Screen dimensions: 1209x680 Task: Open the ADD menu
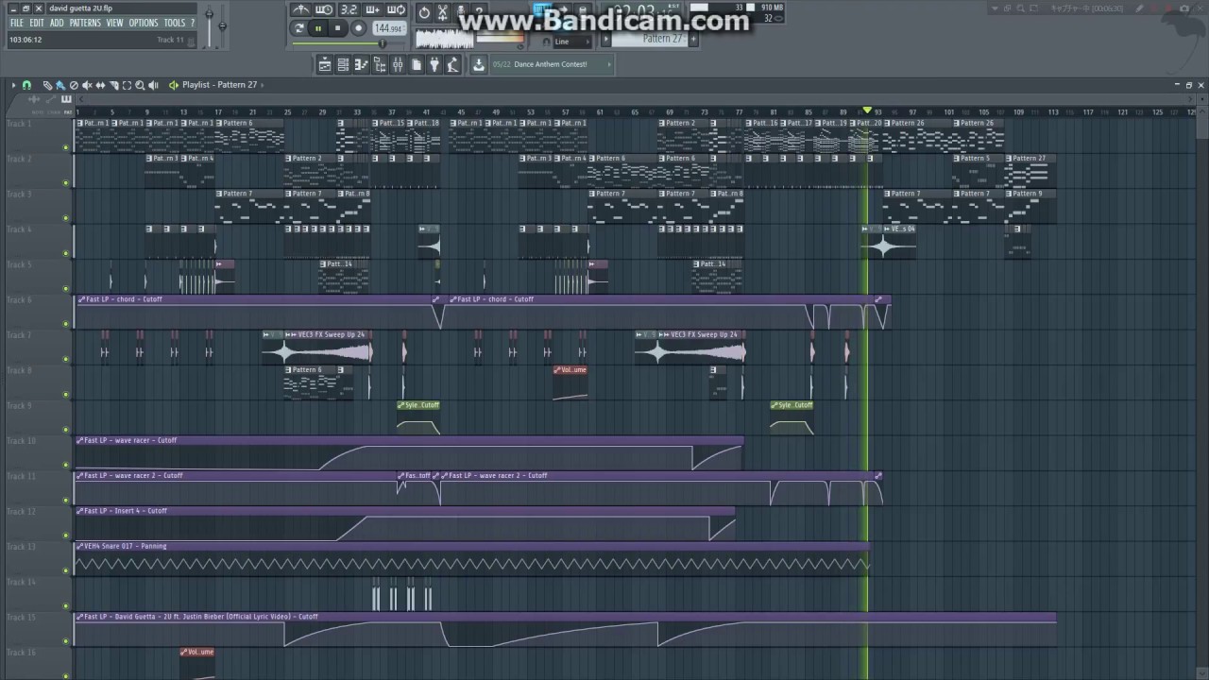coord(57,23)
